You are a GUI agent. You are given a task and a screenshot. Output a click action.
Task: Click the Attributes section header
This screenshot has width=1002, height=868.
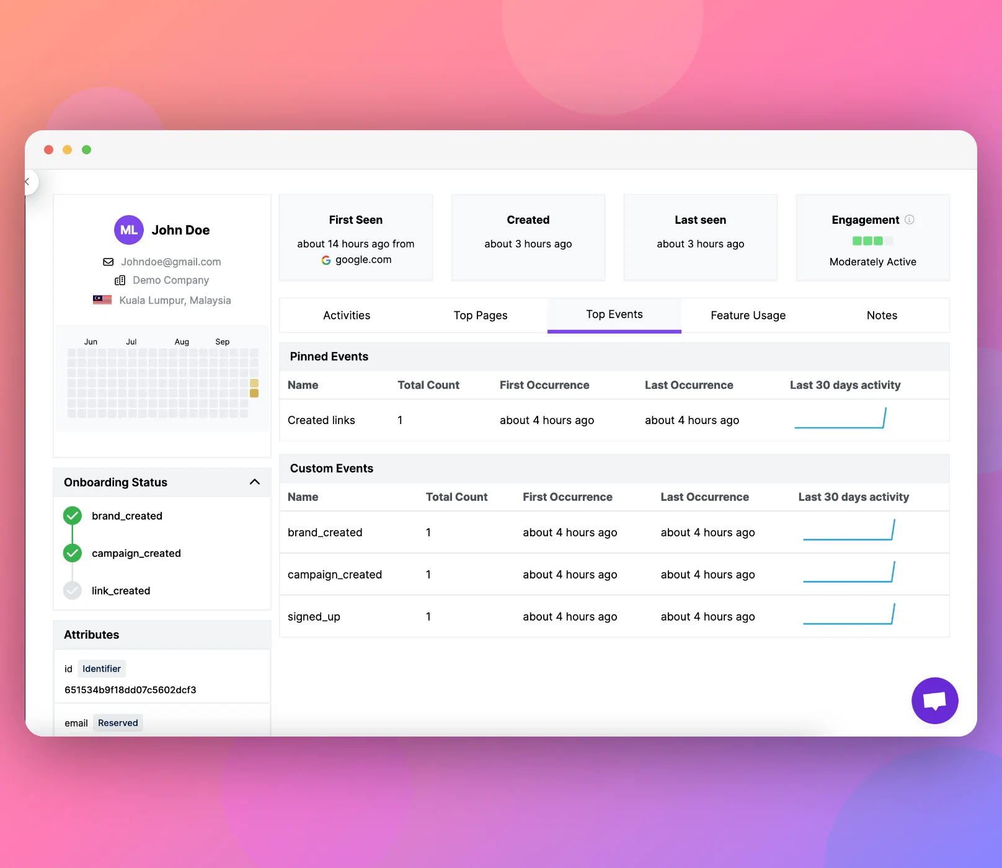point(162,635)
